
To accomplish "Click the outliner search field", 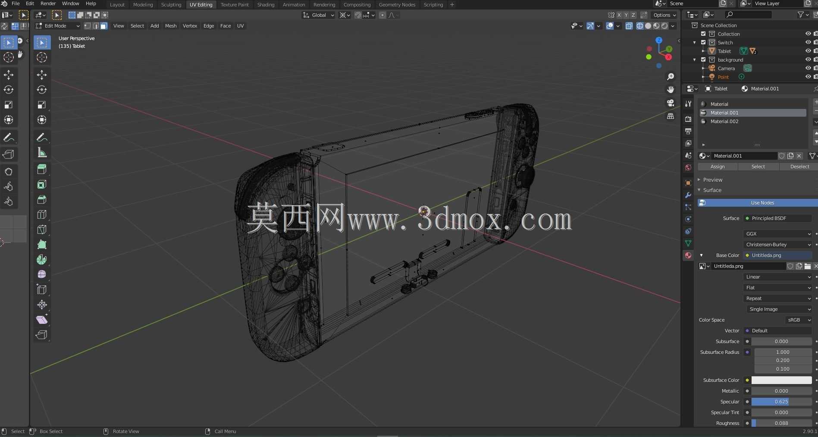I will point(748,15).
